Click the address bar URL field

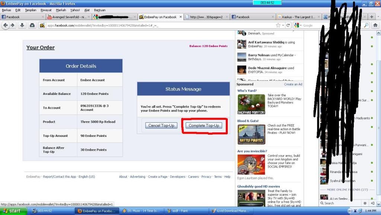[x=160, y=25]
